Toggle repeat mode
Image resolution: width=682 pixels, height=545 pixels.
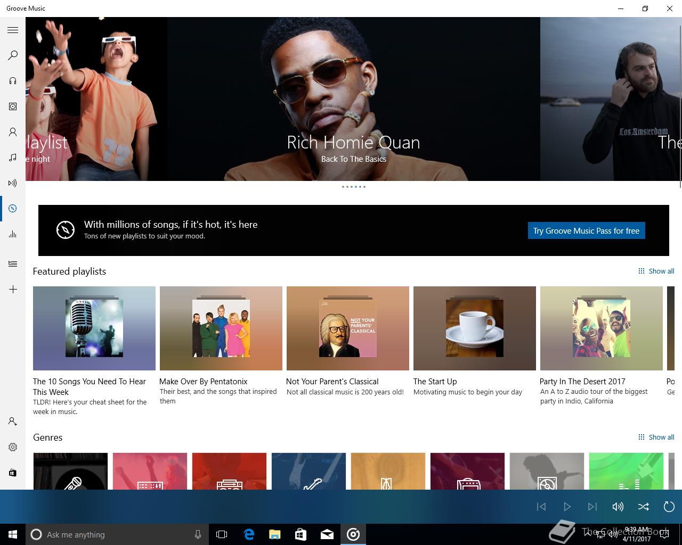[x=669, y=507]
